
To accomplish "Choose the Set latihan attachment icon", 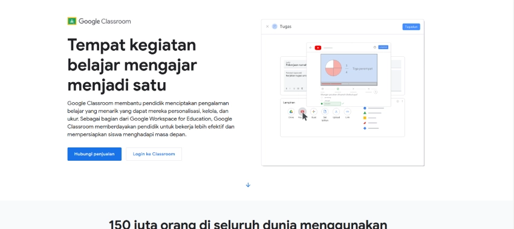I will [325, 112].
